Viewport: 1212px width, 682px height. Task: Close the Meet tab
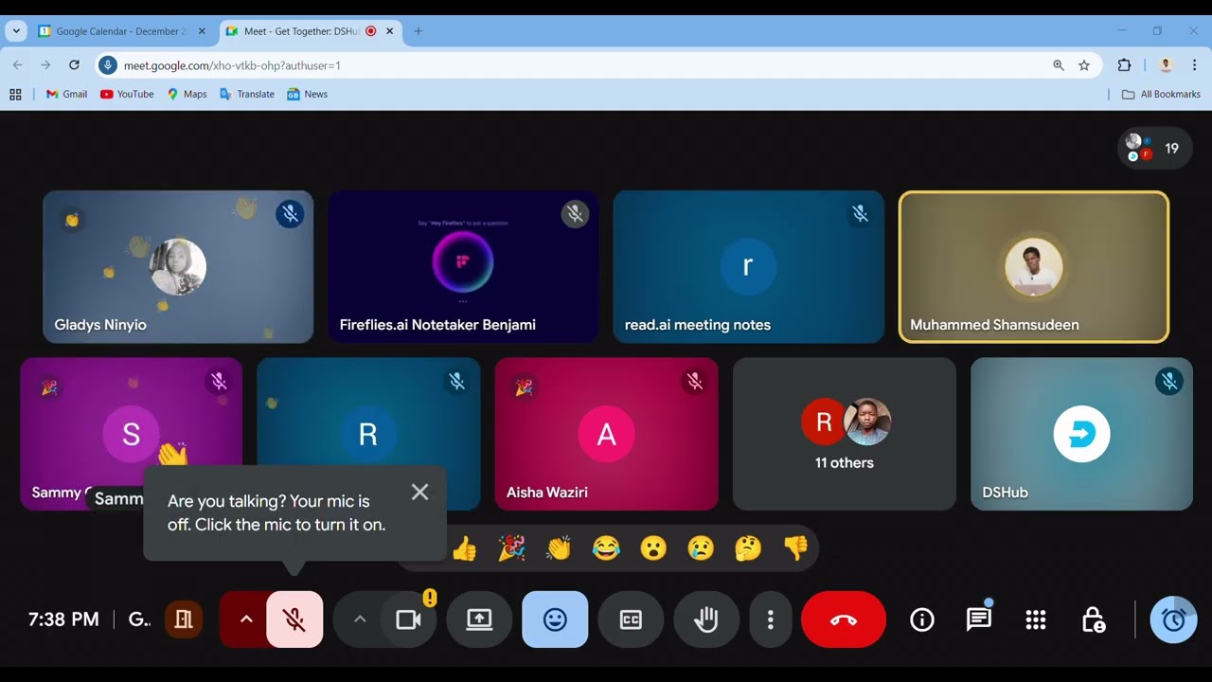click(x=389, y=31)
